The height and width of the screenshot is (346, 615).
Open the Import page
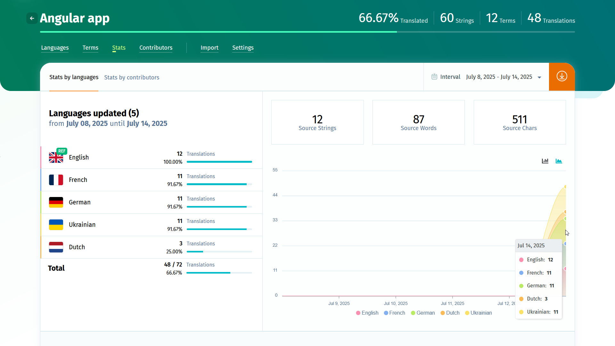209,48
